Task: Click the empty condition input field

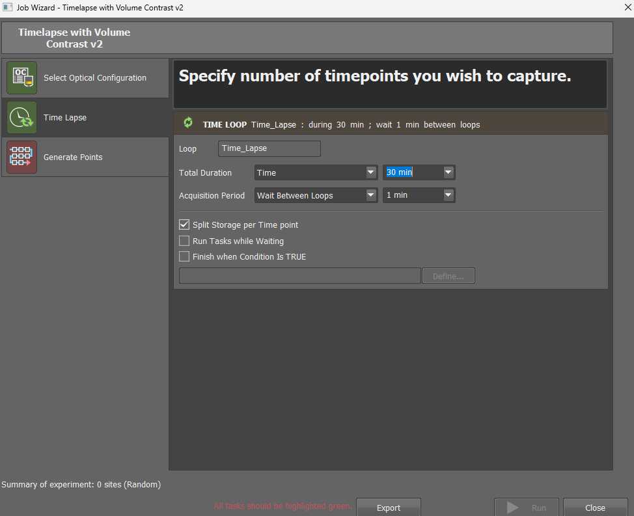Action: (299, 275)
